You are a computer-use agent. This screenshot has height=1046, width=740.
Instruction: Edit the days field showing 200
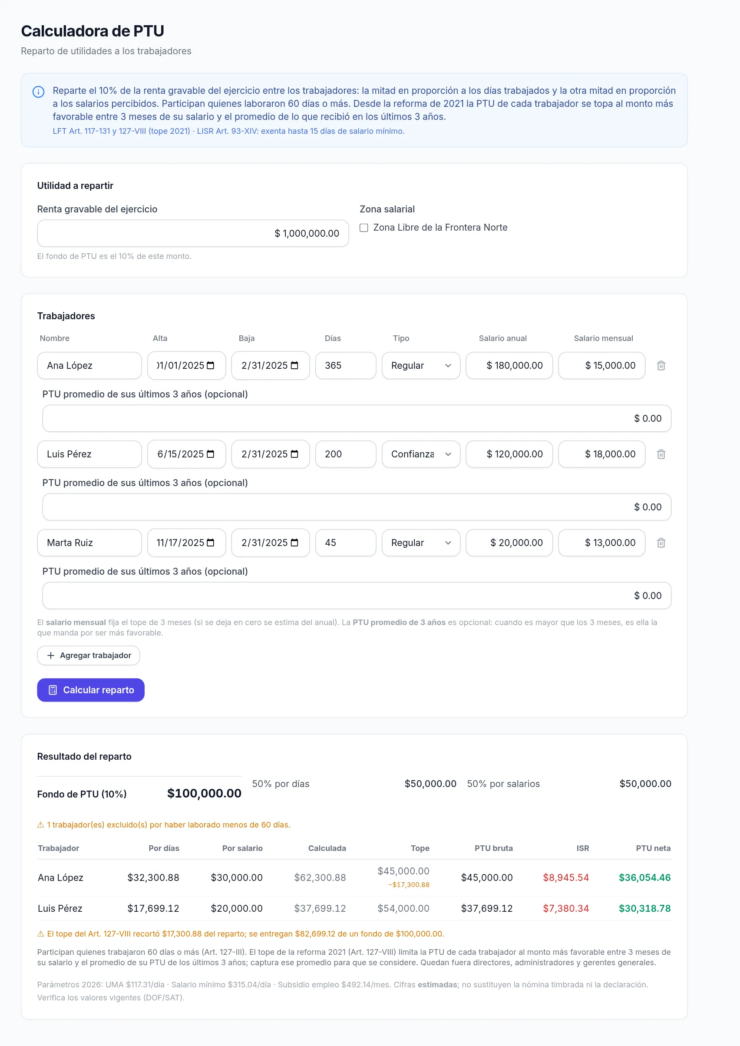pyautogui.click(x=345, y=454)
